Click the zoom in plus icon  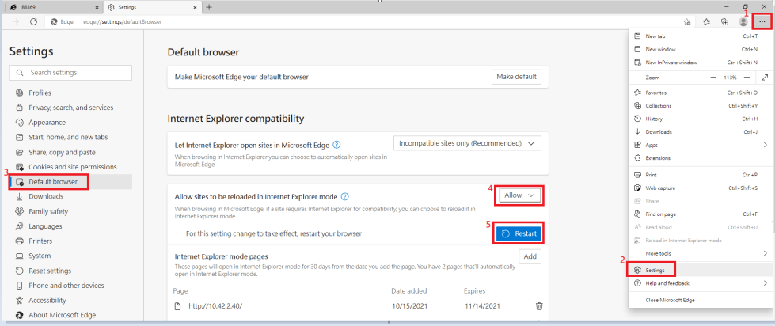coord(746,78)
